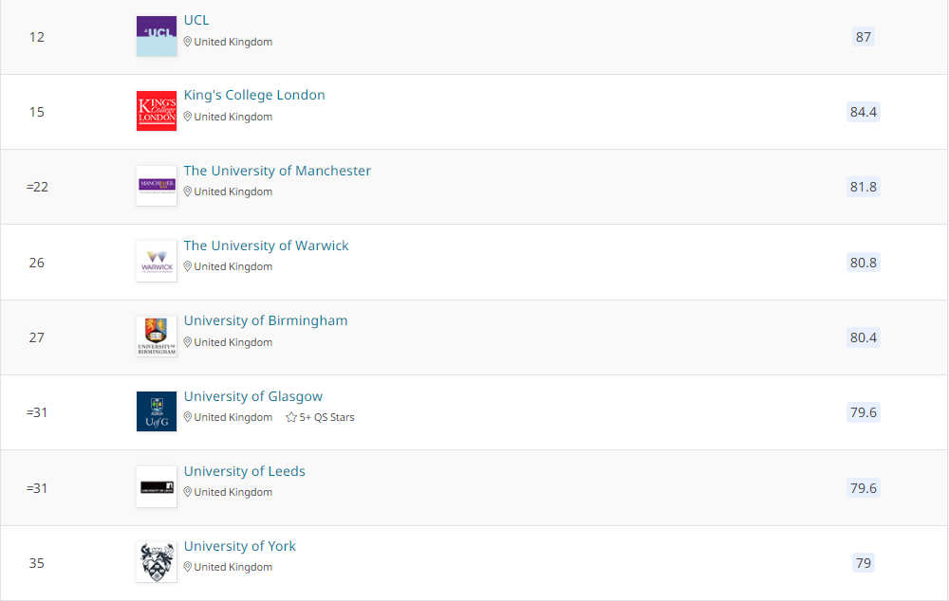Click the University of Manchester logo
The width and height of the screenshot is (949, 601).
coord(157,186)
